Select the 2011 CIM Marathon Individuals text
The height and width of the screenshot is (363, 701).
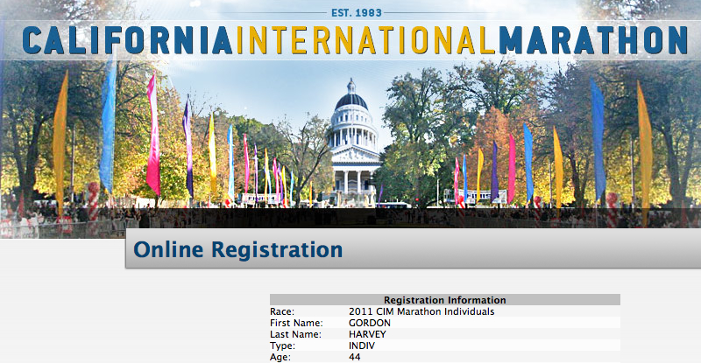coord(421,311)
